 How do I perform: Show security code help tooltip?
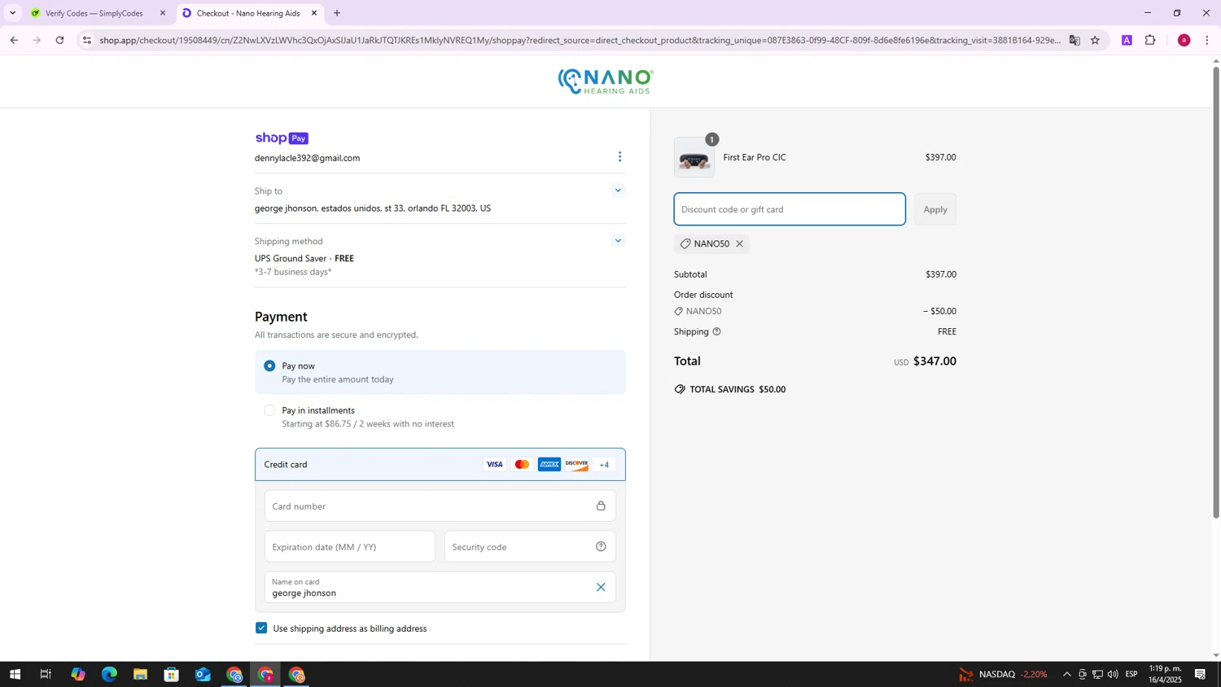[x=601, y=547]
